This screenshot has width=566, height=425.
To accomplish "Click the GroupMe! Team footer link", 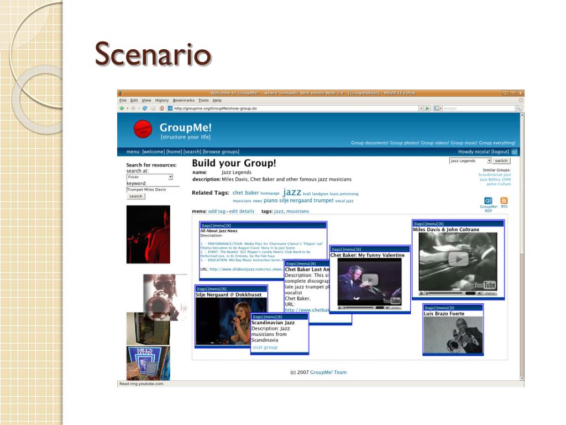I will pos(328,372).
